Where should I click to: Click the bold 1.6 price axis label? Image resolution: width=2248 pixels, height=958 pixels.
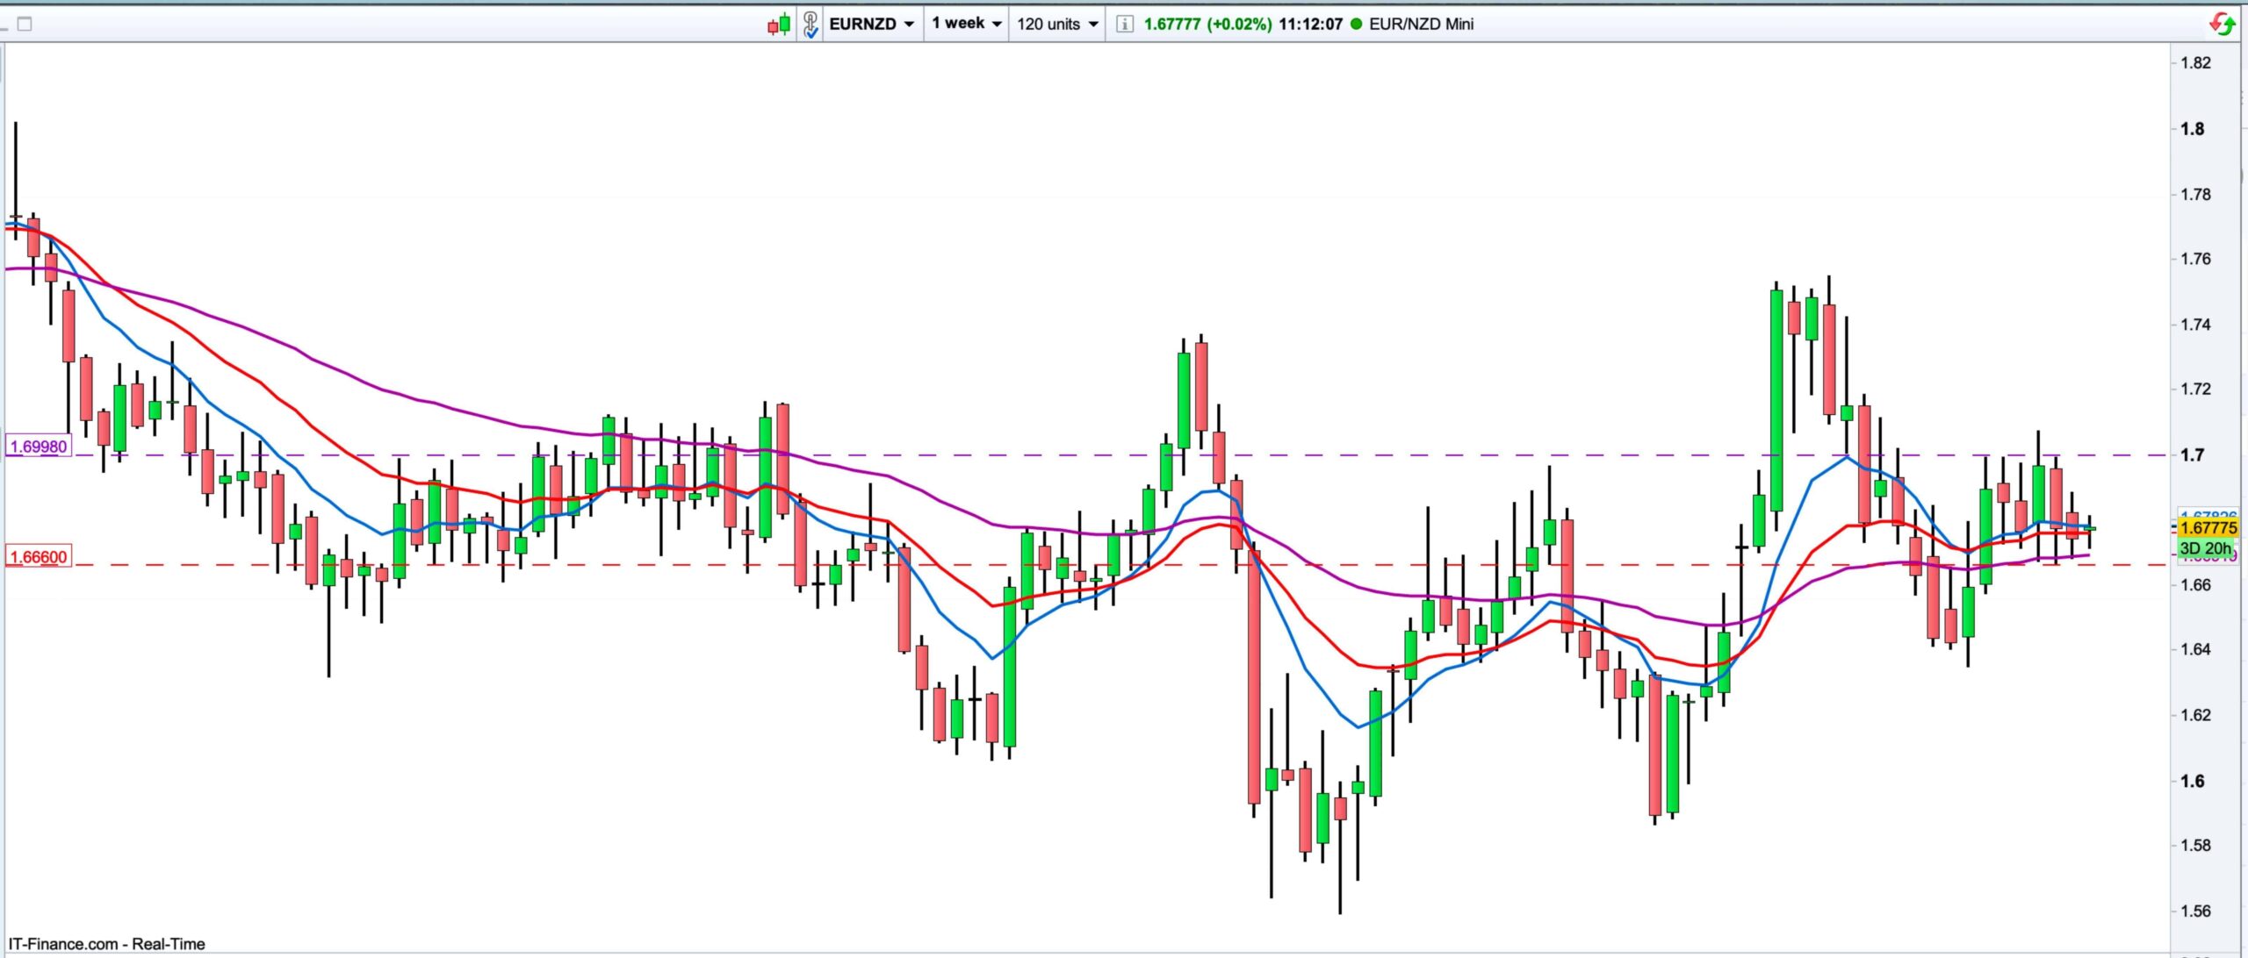pos(2193,781)
